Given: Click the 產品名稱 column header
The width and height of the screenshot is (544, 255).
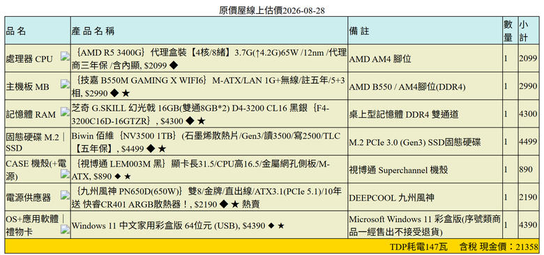Looking at the screenshot, I should pos(93,31).
